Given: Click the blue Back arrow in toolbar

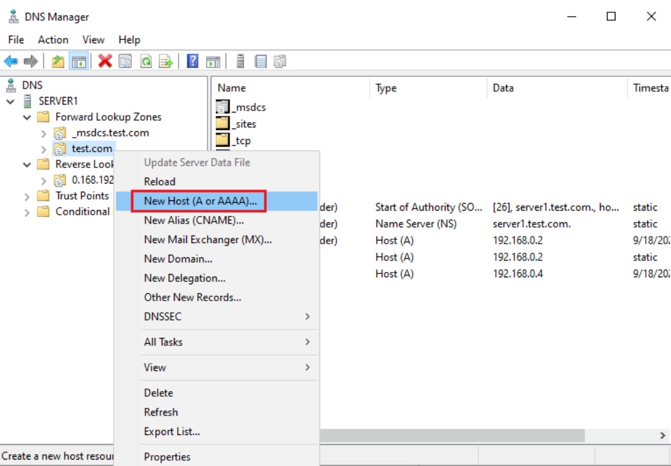Looking at the screenshot, I should 11,61.
